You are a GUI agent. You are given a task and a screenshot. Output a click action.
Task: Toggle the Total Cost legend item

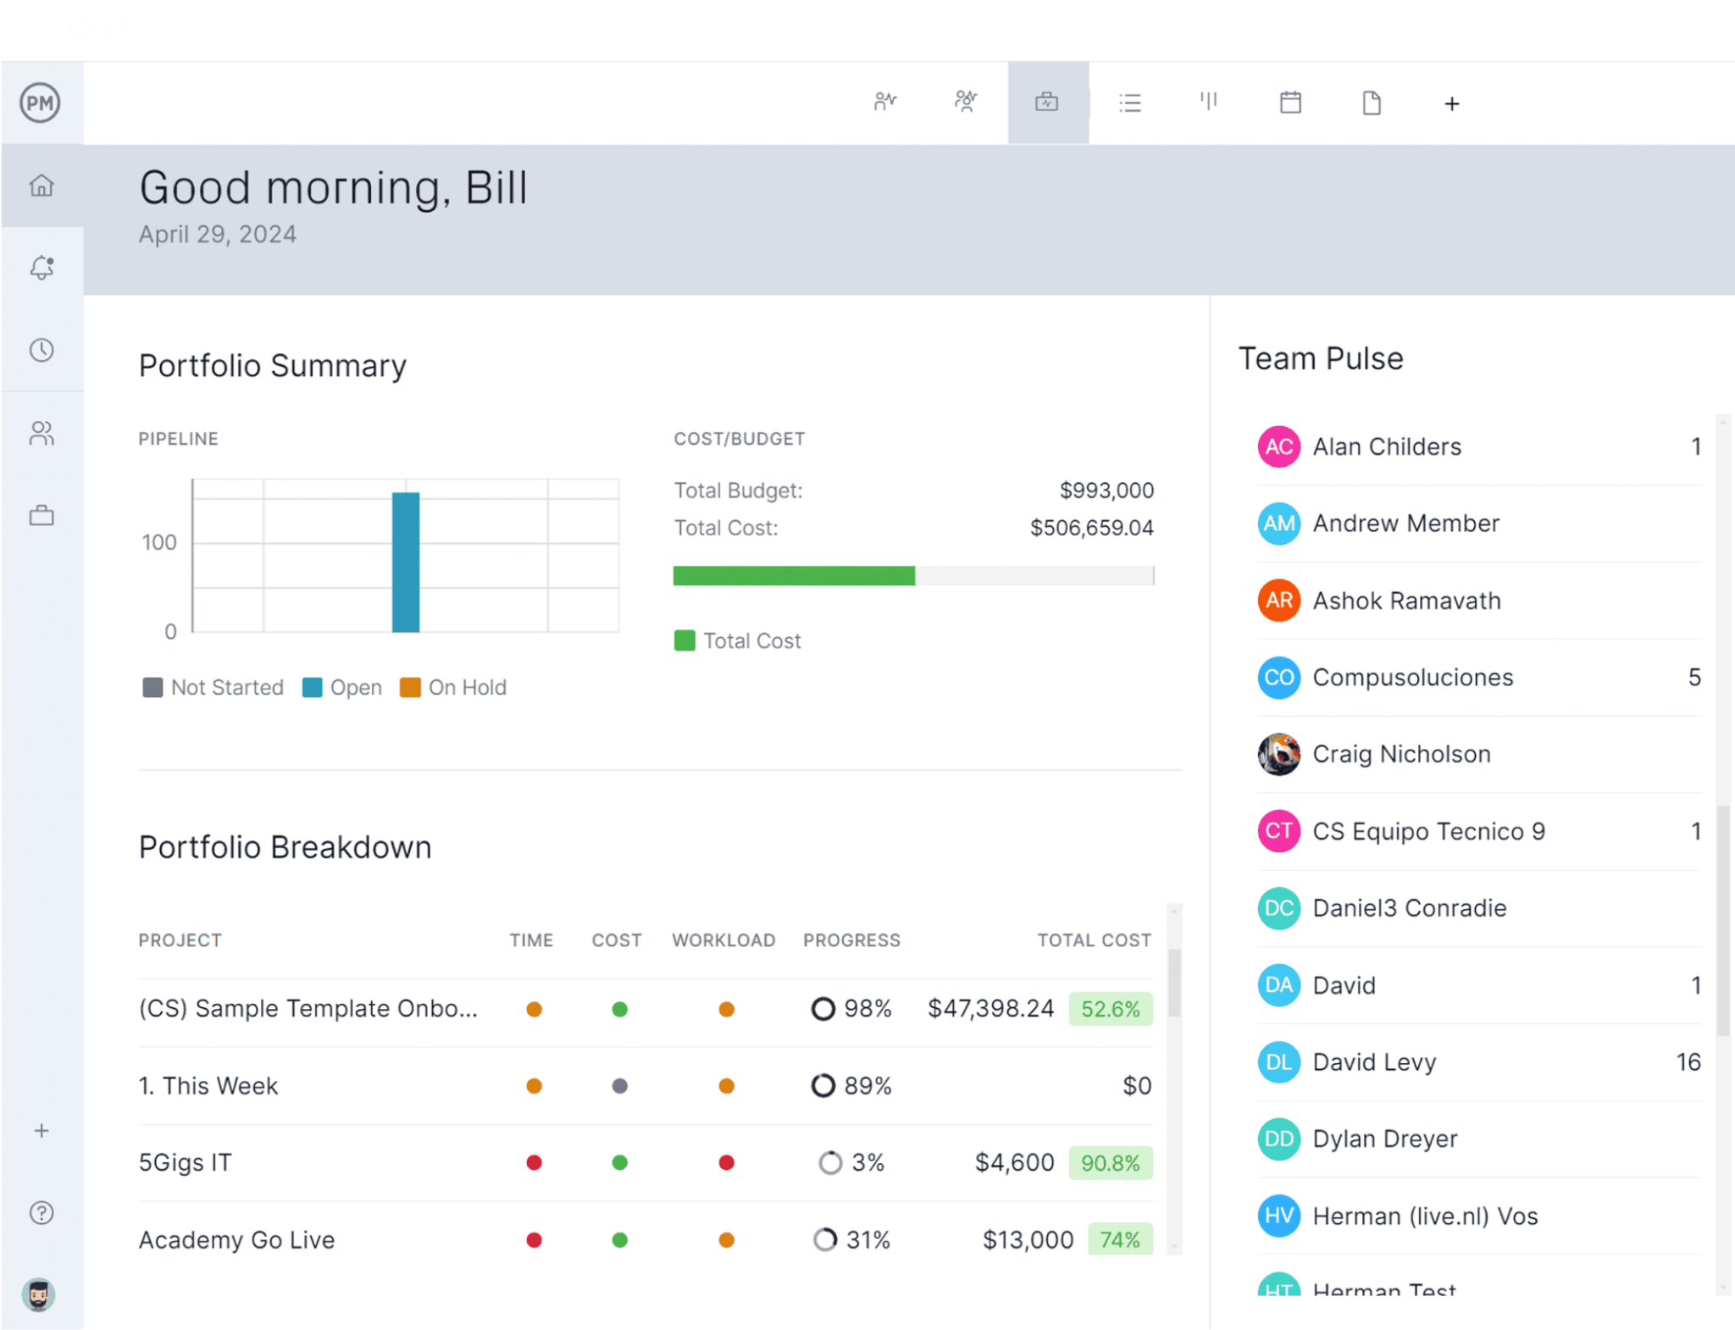coord(736,640)
